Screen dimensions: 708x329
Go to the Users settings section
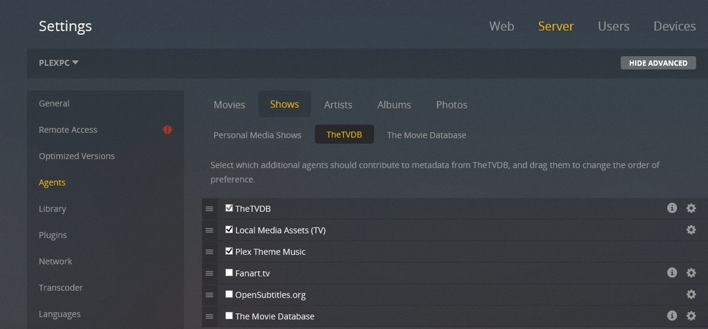[x=613, y=27]
